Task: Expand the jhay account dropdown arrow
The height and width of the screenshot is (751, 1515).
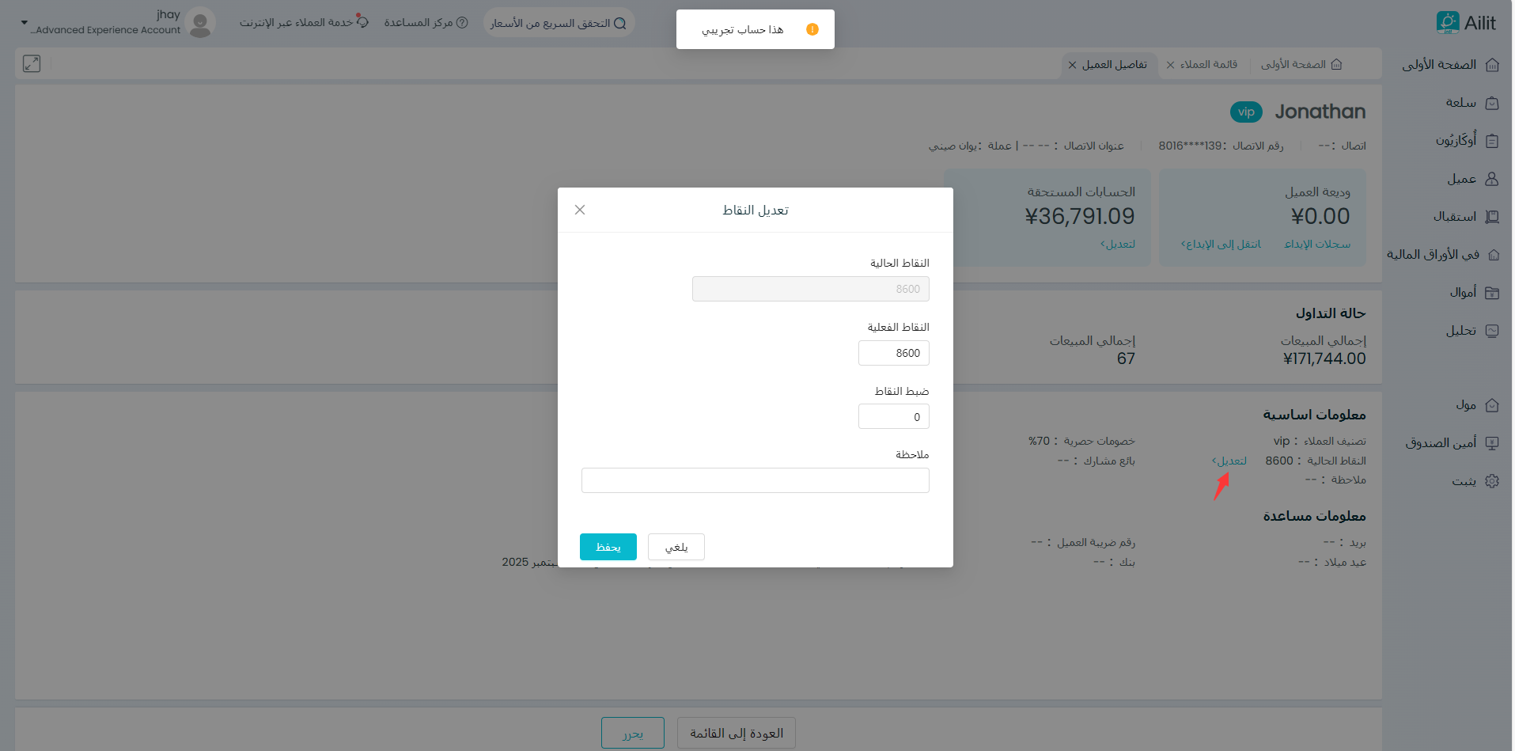Action: tap(24, 22)
